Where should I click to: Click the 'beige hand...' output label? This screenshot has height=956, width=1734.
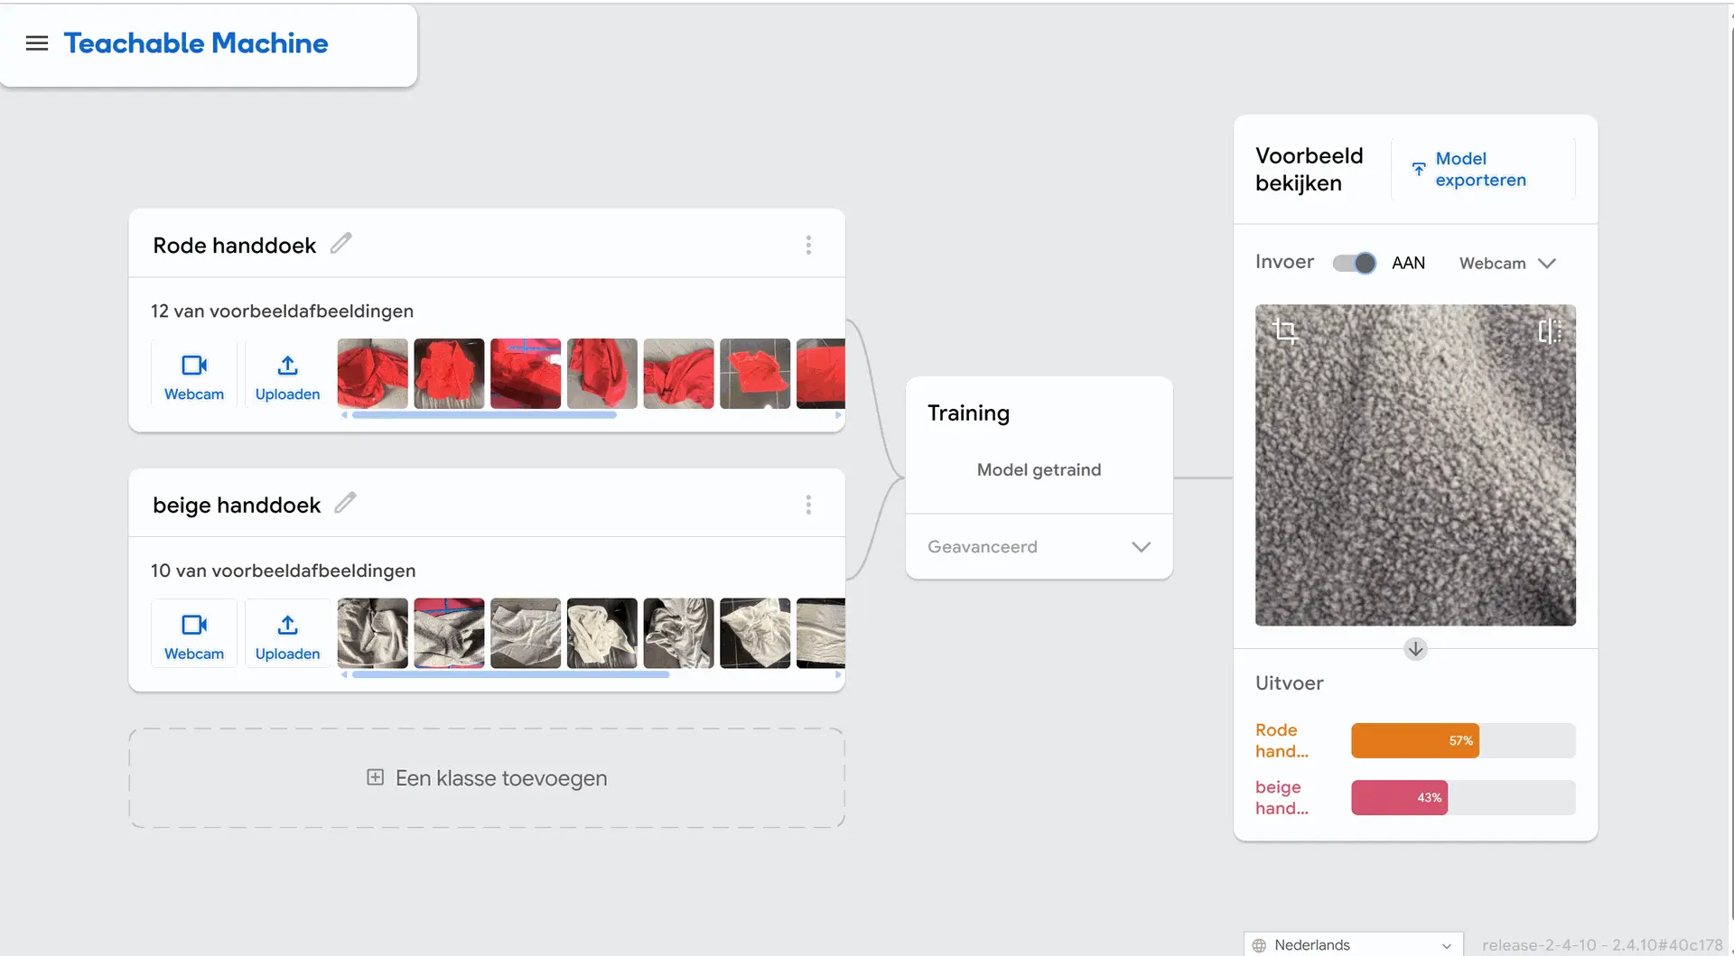pyautogui.click(x=1282, y=798)
